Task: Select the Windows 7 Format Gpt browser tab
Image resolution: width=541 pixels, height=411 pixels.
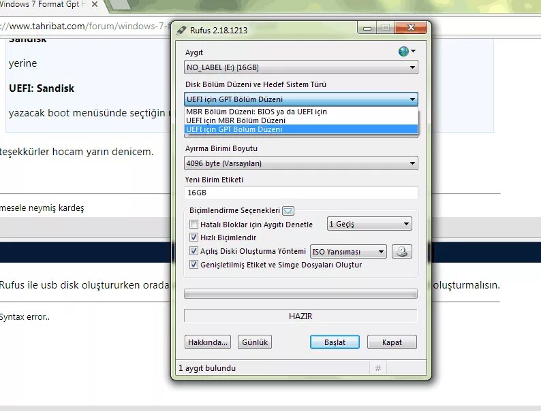Action: (x=43, y=5)
